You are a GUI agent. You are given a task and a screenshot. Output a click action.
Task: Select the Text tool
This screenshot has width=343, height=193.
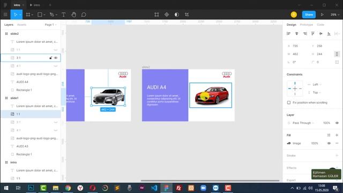[63, 14]
